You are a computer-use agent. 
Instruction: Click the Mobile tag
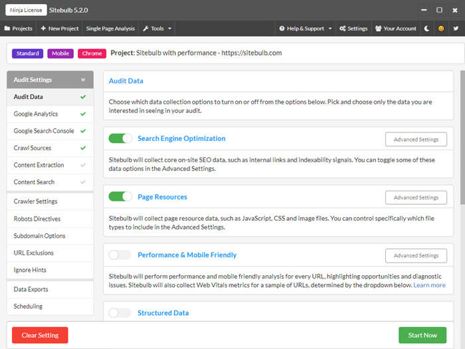[x=60, y=53]
